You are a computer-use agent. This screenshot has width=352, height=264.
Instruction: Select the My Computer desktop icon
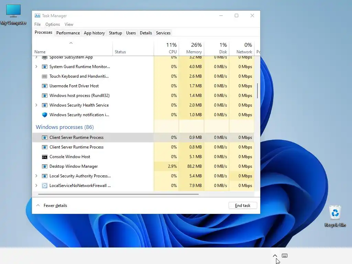[13, 14]
